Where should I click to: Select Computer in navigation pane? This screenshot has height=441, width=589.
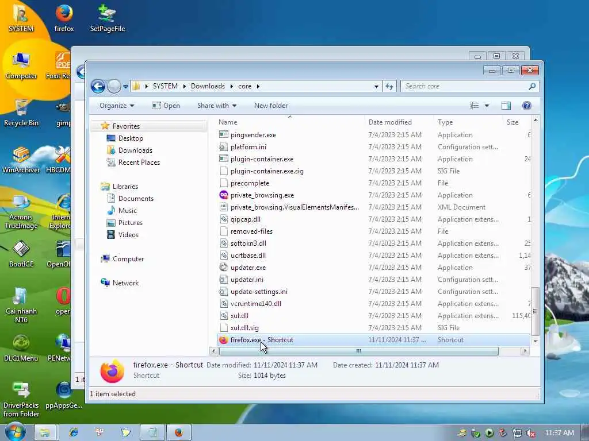[x=128, y=259]
